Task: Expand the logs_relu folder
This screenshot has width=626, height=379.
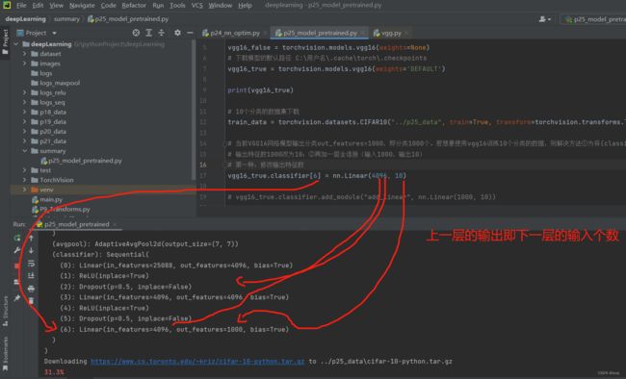Action: click(24, 92)
